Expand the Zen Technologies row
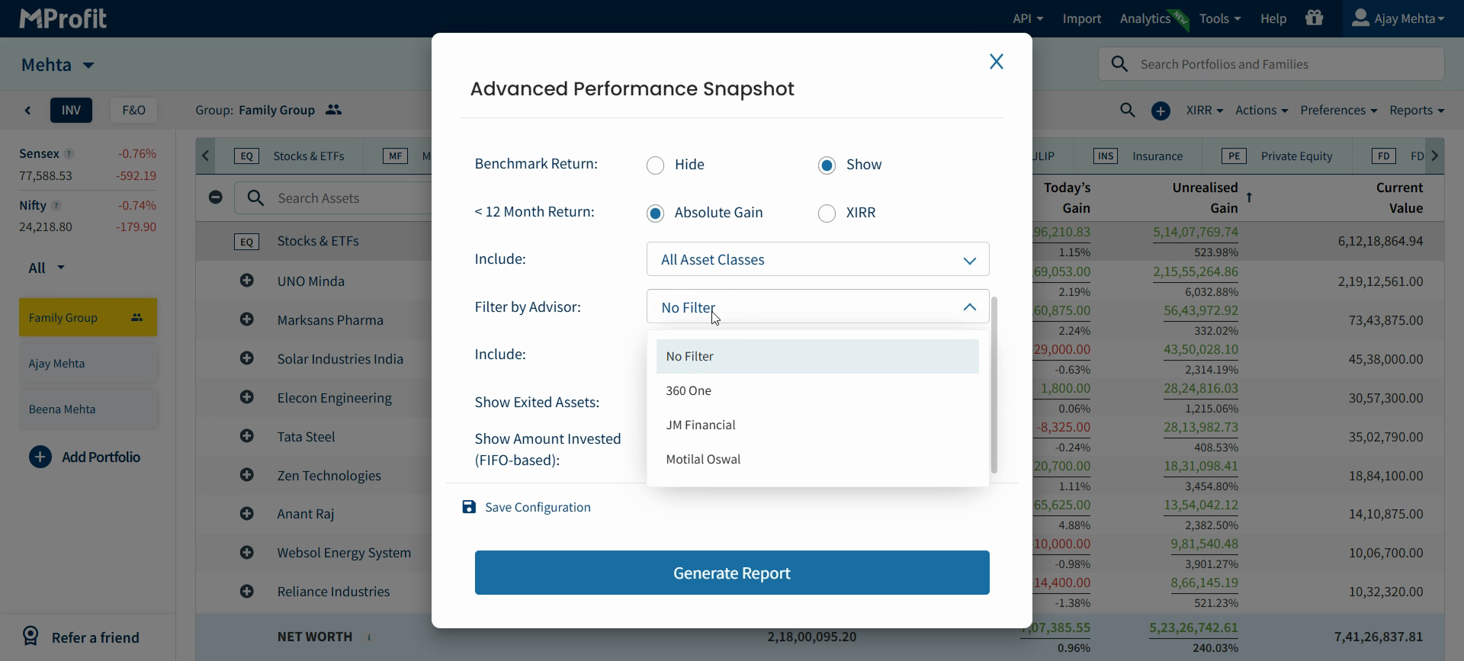 pos(246,475)
